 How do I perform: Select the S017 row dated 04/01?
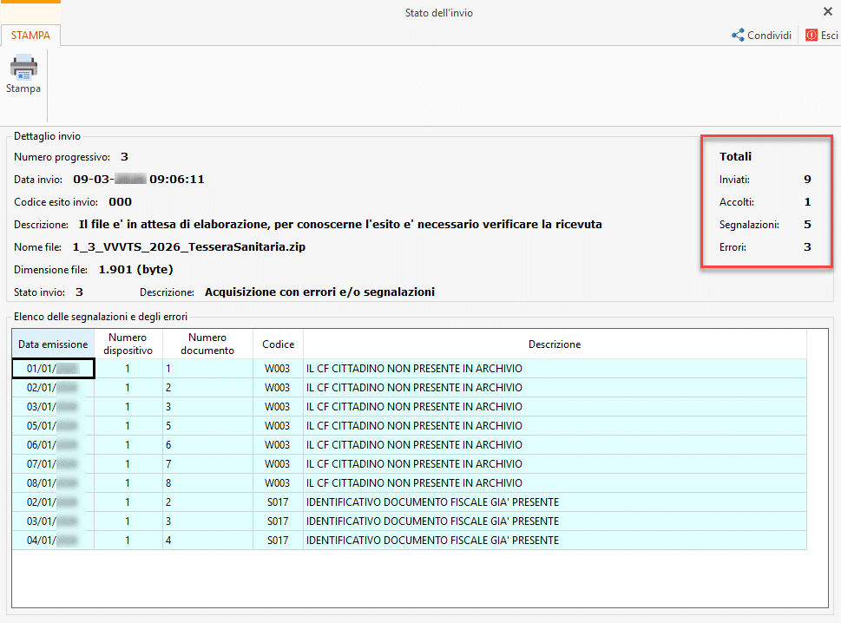410,541
